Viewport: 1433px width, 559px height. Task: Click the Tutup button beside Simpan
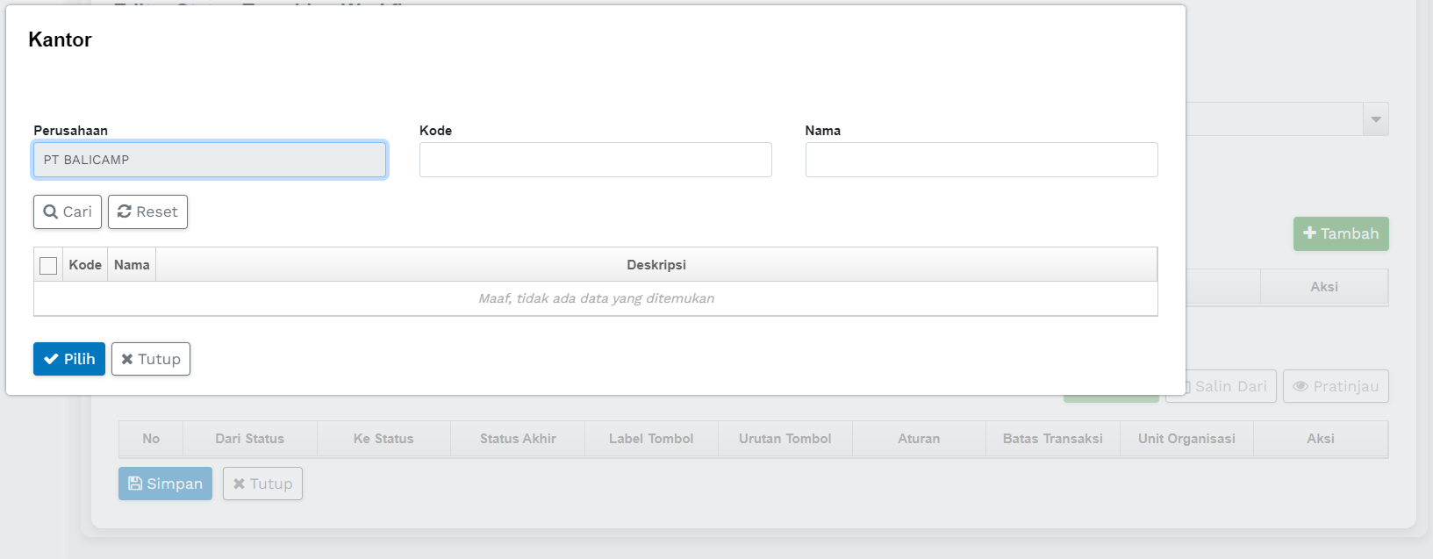pyautogui.click(x=262, y=484)
